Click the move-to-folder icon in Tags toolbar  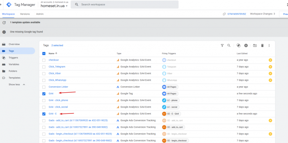[255, 46]
